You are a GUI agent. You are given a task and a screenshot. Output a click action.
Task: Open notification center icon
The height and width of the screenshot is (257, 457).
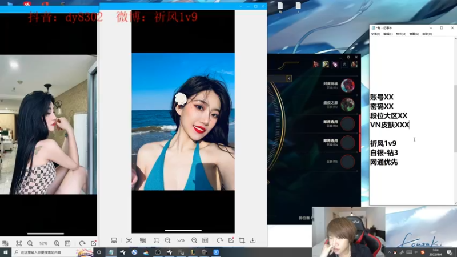pyautogui.click(x=450, y=252)
